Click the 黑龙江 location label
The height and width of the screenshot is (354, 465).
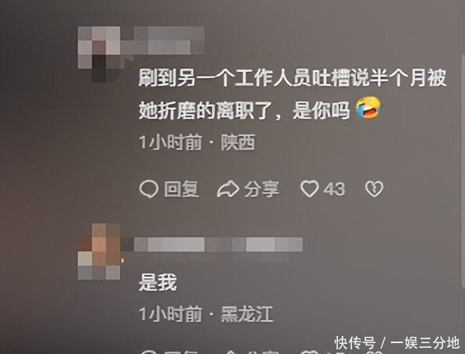tap(247, 314)
